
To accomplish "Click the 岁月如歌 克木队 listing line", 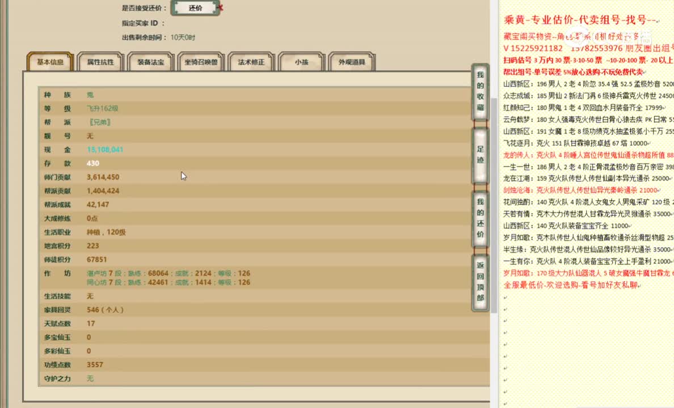I will 588,237.
